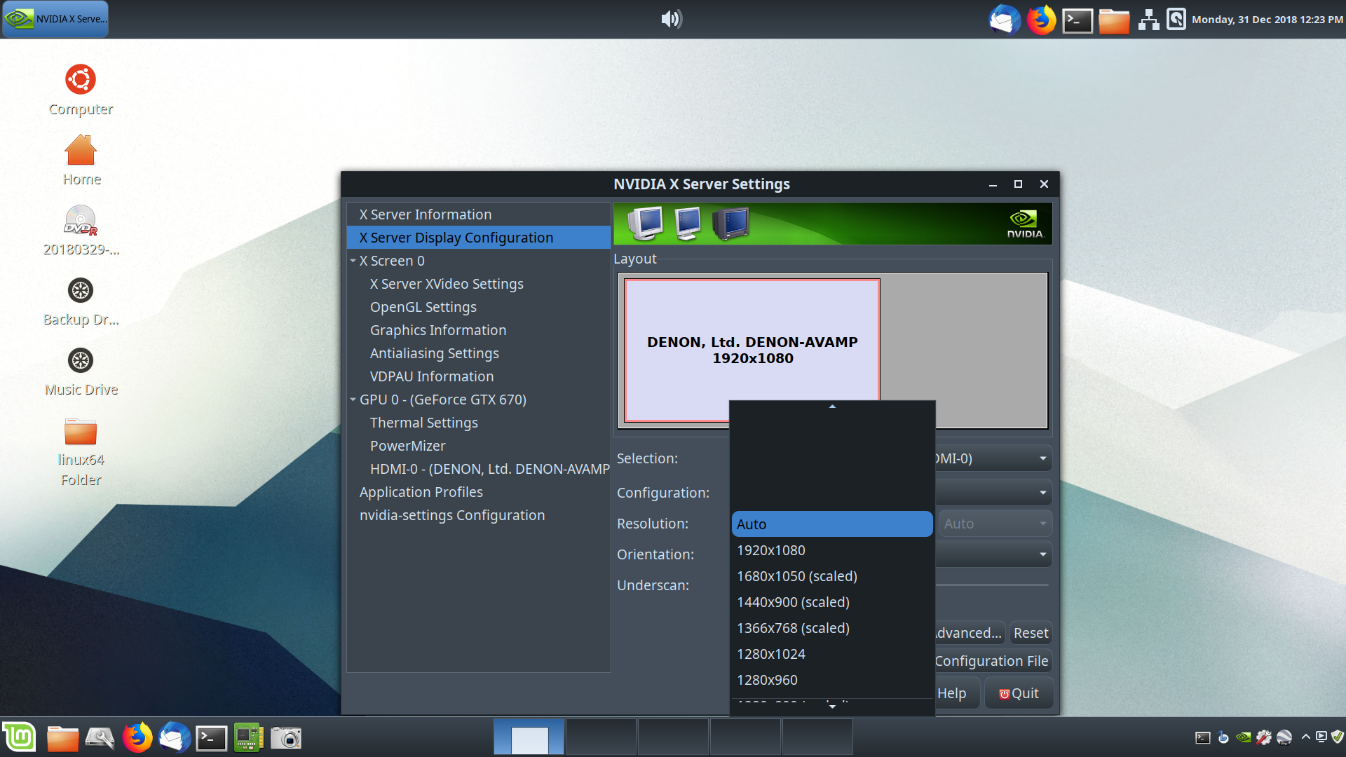The image size is (1346, 757).
Task: Select 1440x900 (scaled) resolution
Action: (x=832, y=602)
